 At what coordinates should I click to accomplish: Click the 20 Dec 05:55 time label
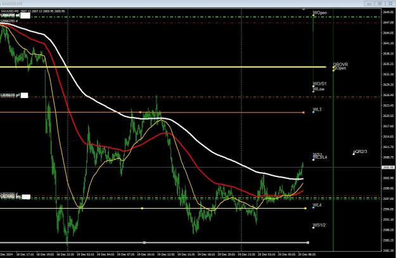(x=287, y=254)
